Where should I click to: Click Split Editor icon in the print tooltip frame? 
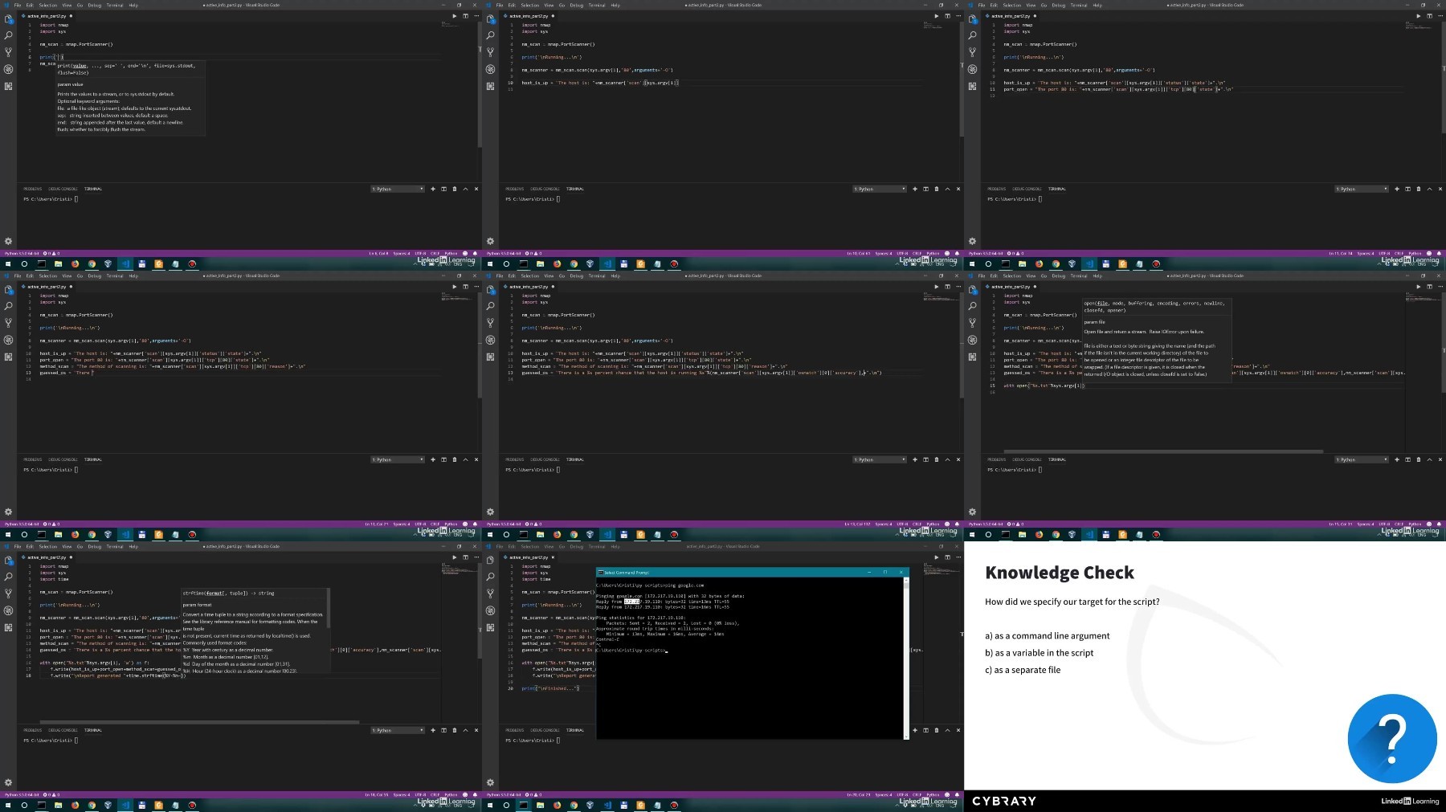pyautogui.click(x=465, y=16)
